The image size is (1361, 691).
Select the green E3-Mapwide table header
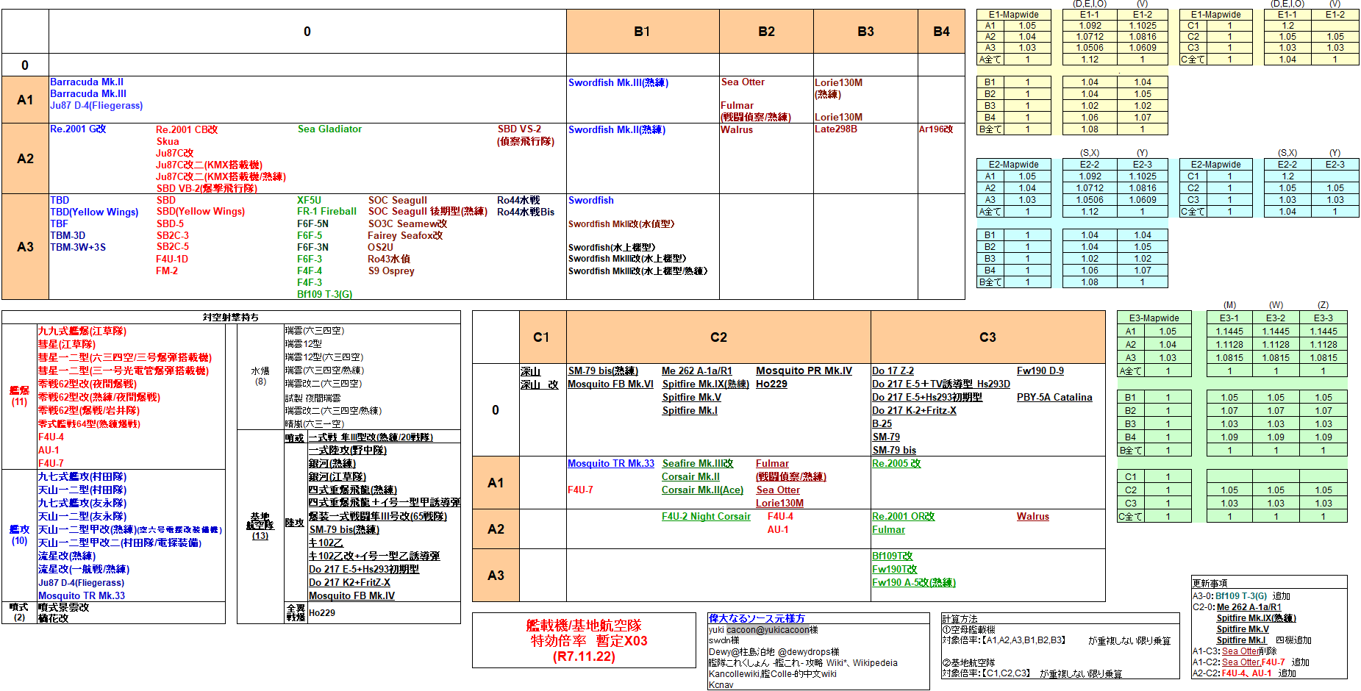(x=1154, y=318)
